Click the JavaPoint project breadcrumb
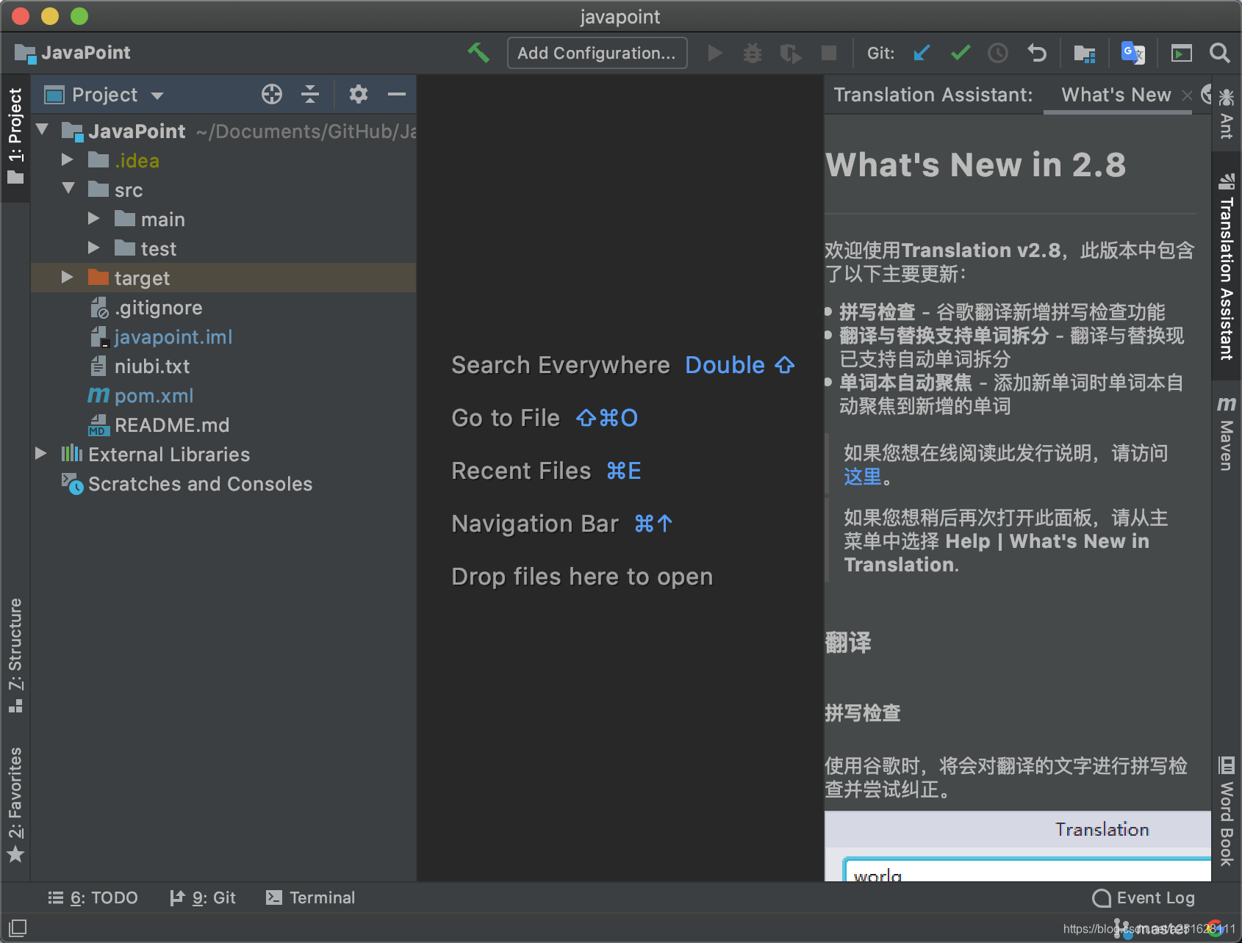The image size is (1242, 943). 73,53
